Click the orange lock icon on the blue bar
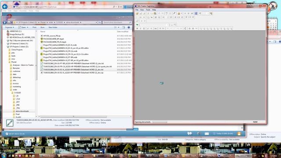The height and width of the screenshot is (158, 281). tap(239, 133)
